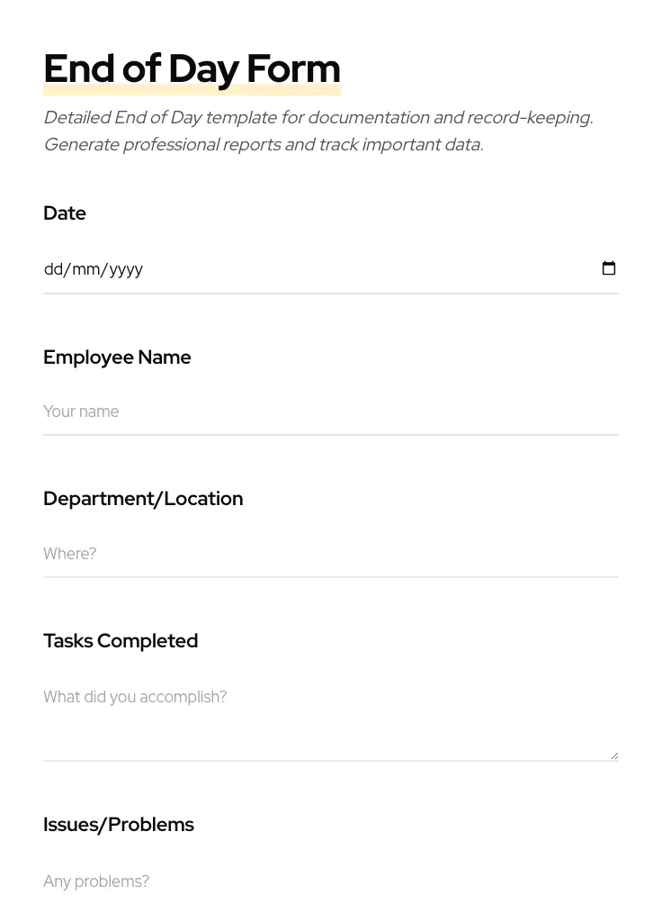This screenshot has height=922, width=662.
Task: Click the 'Generate professional reports' sentence
Action: click(263, 145)
